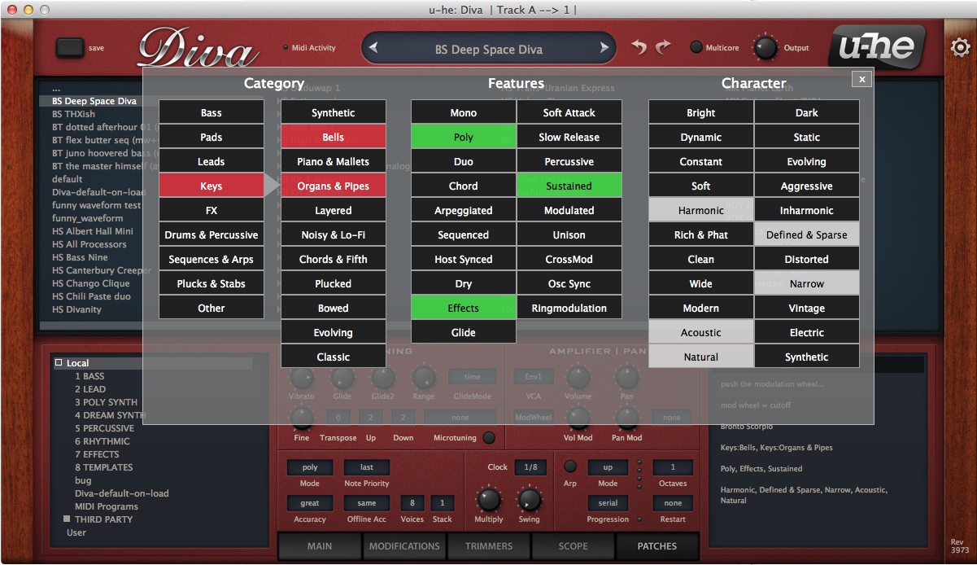This screenshot has width=977, height=565.
Task: Click the Fine tune knob
Action: point(302,418)
